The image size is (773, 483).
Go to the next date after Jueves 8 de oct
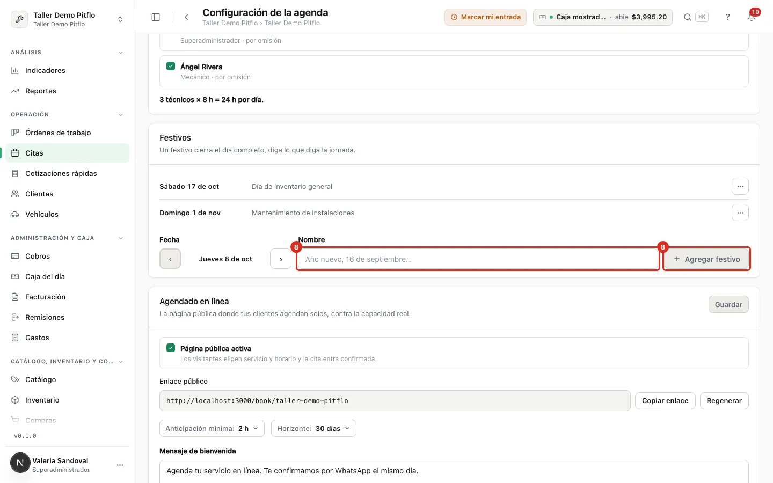(281, 259)
